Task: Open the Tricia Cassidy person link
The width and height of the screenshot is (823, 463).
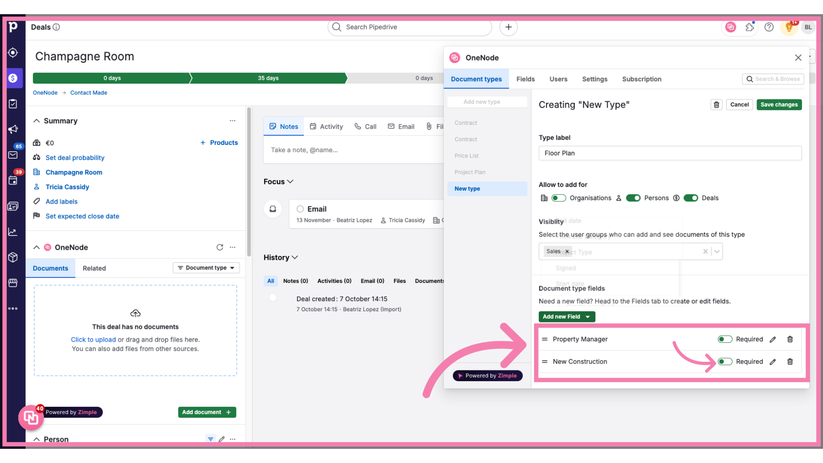Action: pyautogui.click(x=67, y=187)
